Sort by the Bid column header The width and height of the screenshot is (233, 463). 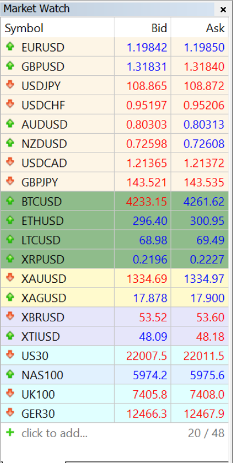point(142,28)
